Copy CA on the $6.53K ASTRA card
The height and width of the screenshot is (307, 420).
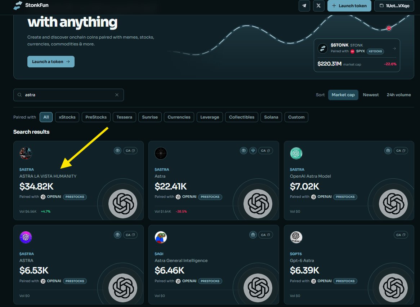130,235
